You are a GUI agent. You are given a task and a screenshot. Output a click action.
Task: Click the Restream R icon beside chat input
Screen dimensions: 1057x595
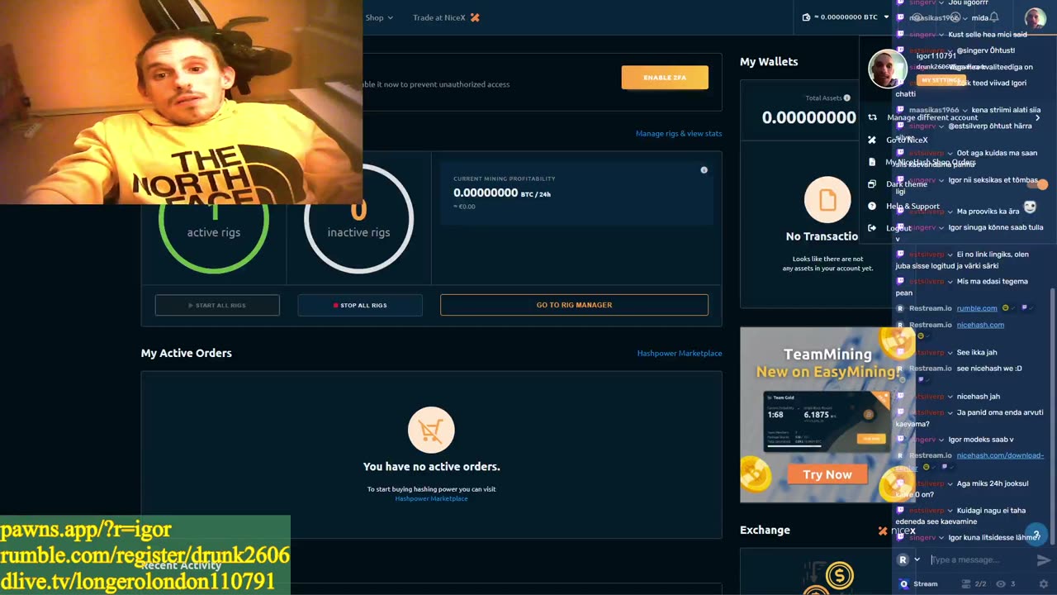tap(903, 559)
